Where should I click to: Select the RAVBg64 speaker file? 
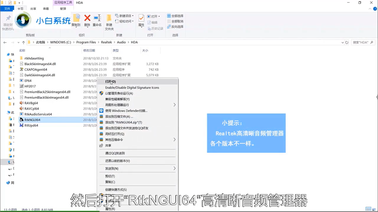coord(31,103)
